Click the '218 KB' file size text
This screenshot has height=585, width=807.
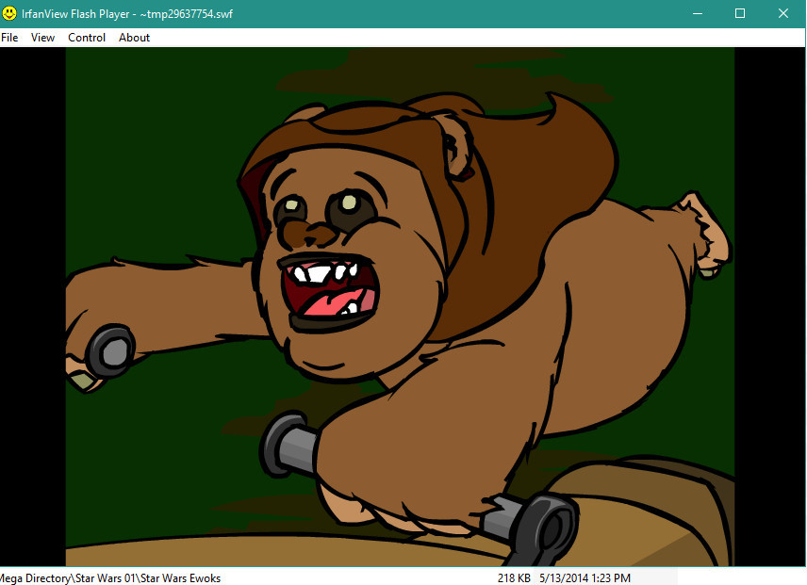(514, 578)
